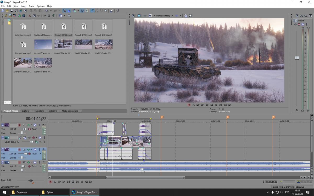
Task: Expand the media Views dropdown arrow
Action: click(64, 16)
